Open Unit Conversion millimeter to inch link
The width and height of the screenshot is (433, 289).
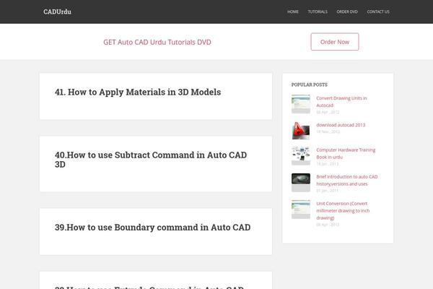click(343, 211)
